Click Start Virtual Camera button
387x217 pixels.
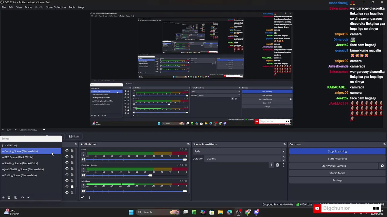(x=333, y=166)
